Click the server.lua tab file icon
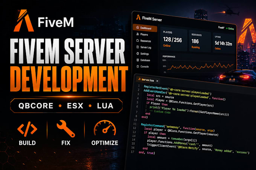The width and height of the screenshot is (256, 170). (x=139, y=79)
